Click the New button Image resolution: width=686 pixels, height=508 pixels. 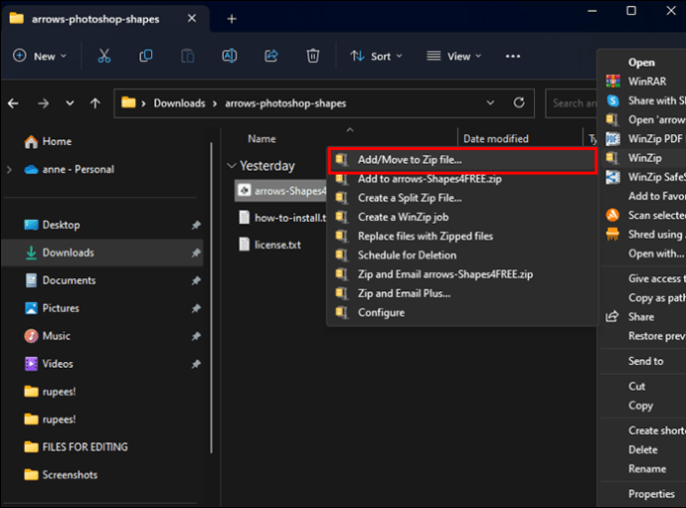40,57
